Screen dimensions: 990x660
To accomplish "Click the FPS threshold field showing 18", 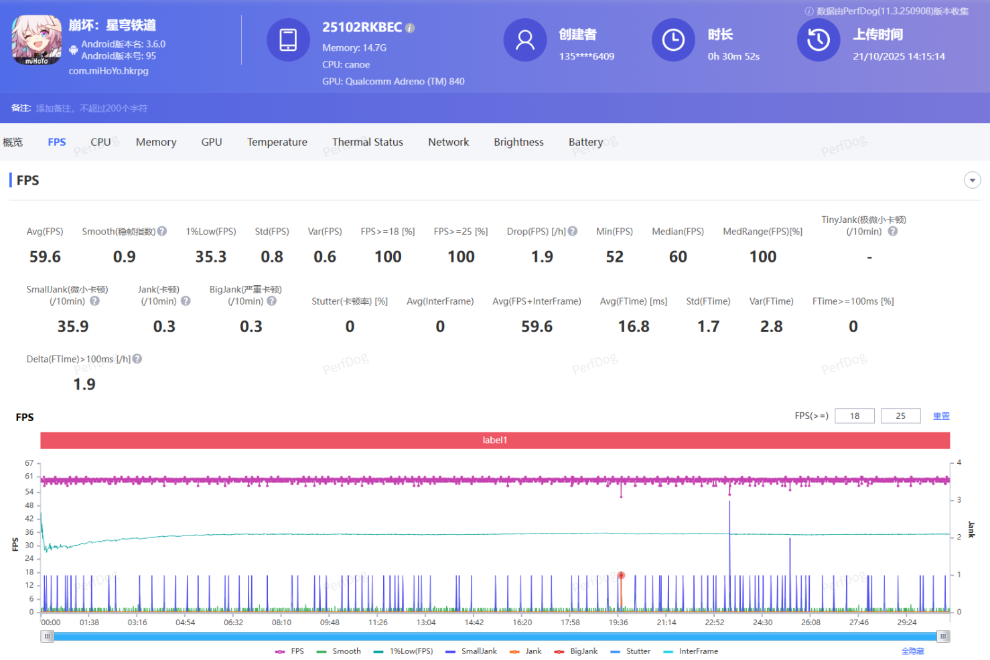I will click(x=854, y=416).
